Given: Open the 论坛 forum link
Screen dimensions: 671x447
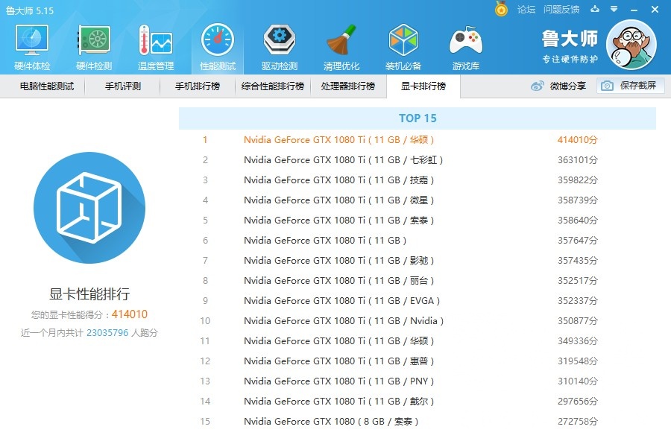Looking at the screenshot, I should (x=527, y=10).
